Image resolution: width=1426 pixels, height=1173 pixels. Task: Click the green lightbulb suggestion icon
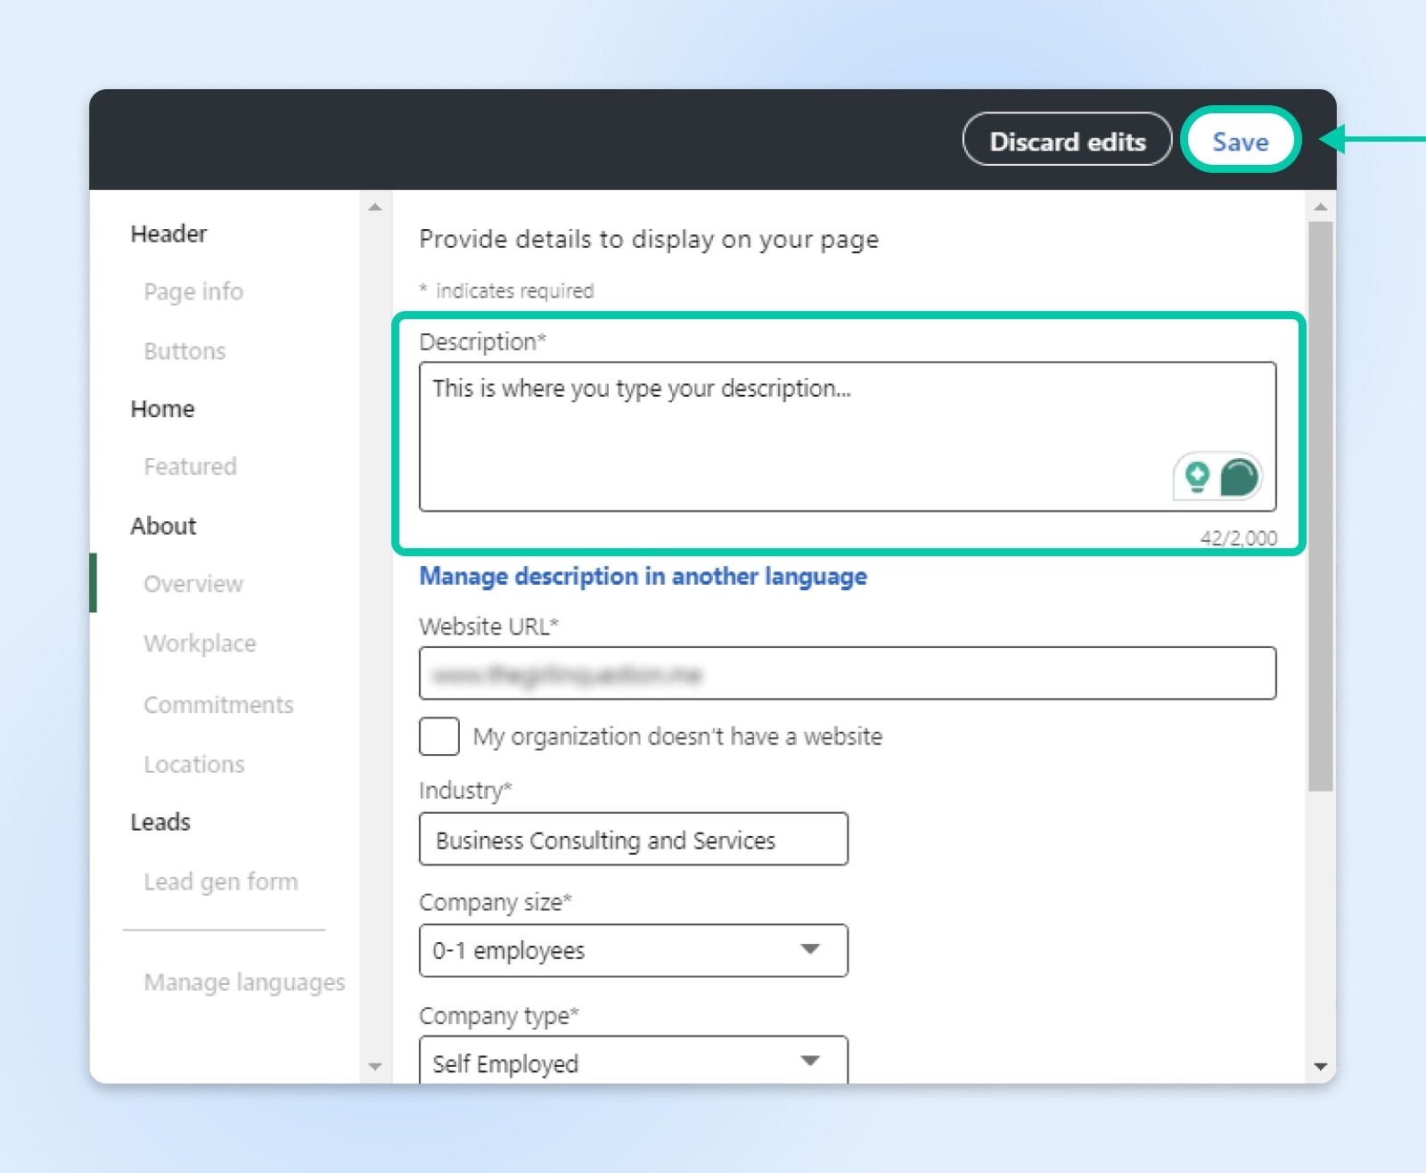tap(1197, 477)
